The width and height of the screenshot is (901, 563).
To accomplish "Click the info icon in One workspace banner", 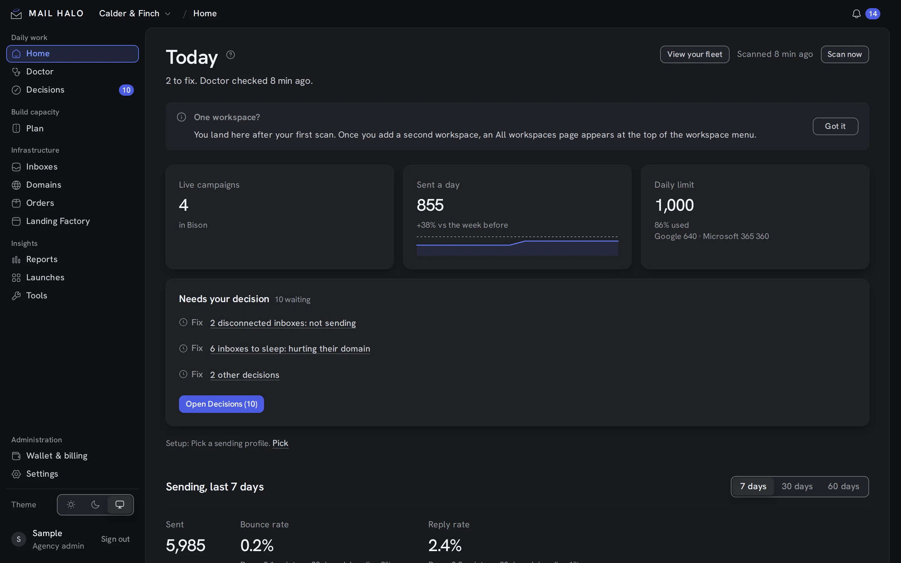I will (181, 117).
